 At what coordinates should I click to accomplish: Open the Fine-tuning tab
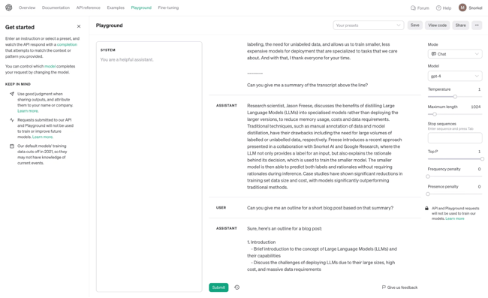(168, 8)
